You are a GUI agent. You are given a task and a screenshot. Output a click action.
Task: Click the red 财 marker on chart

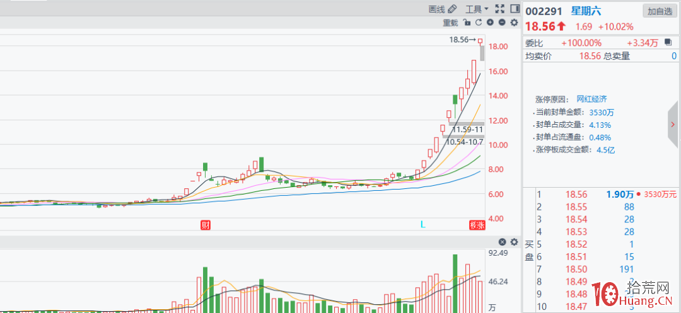coord(205,225)
